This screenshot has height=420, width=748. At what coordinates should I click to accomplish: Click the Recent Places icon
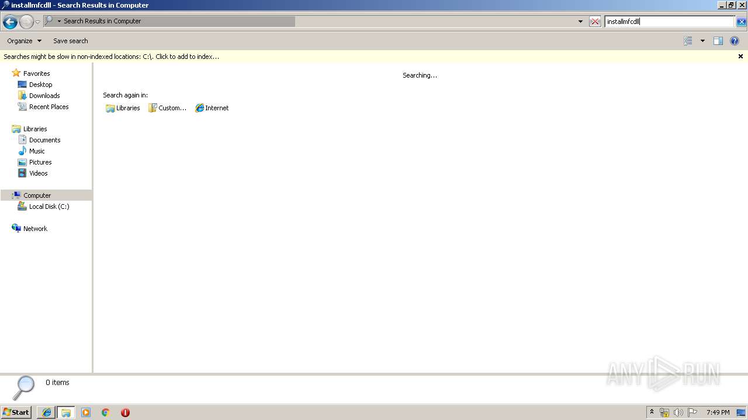coord(22,107)
